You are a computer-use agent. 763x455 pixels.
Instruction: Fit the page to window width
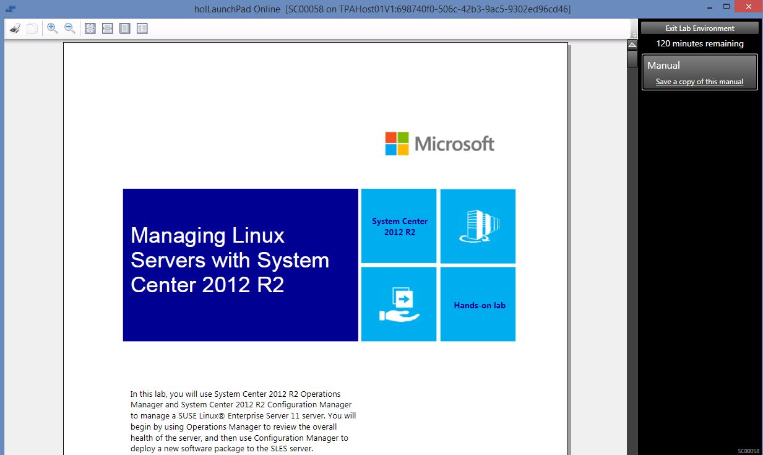pos(108,28)
